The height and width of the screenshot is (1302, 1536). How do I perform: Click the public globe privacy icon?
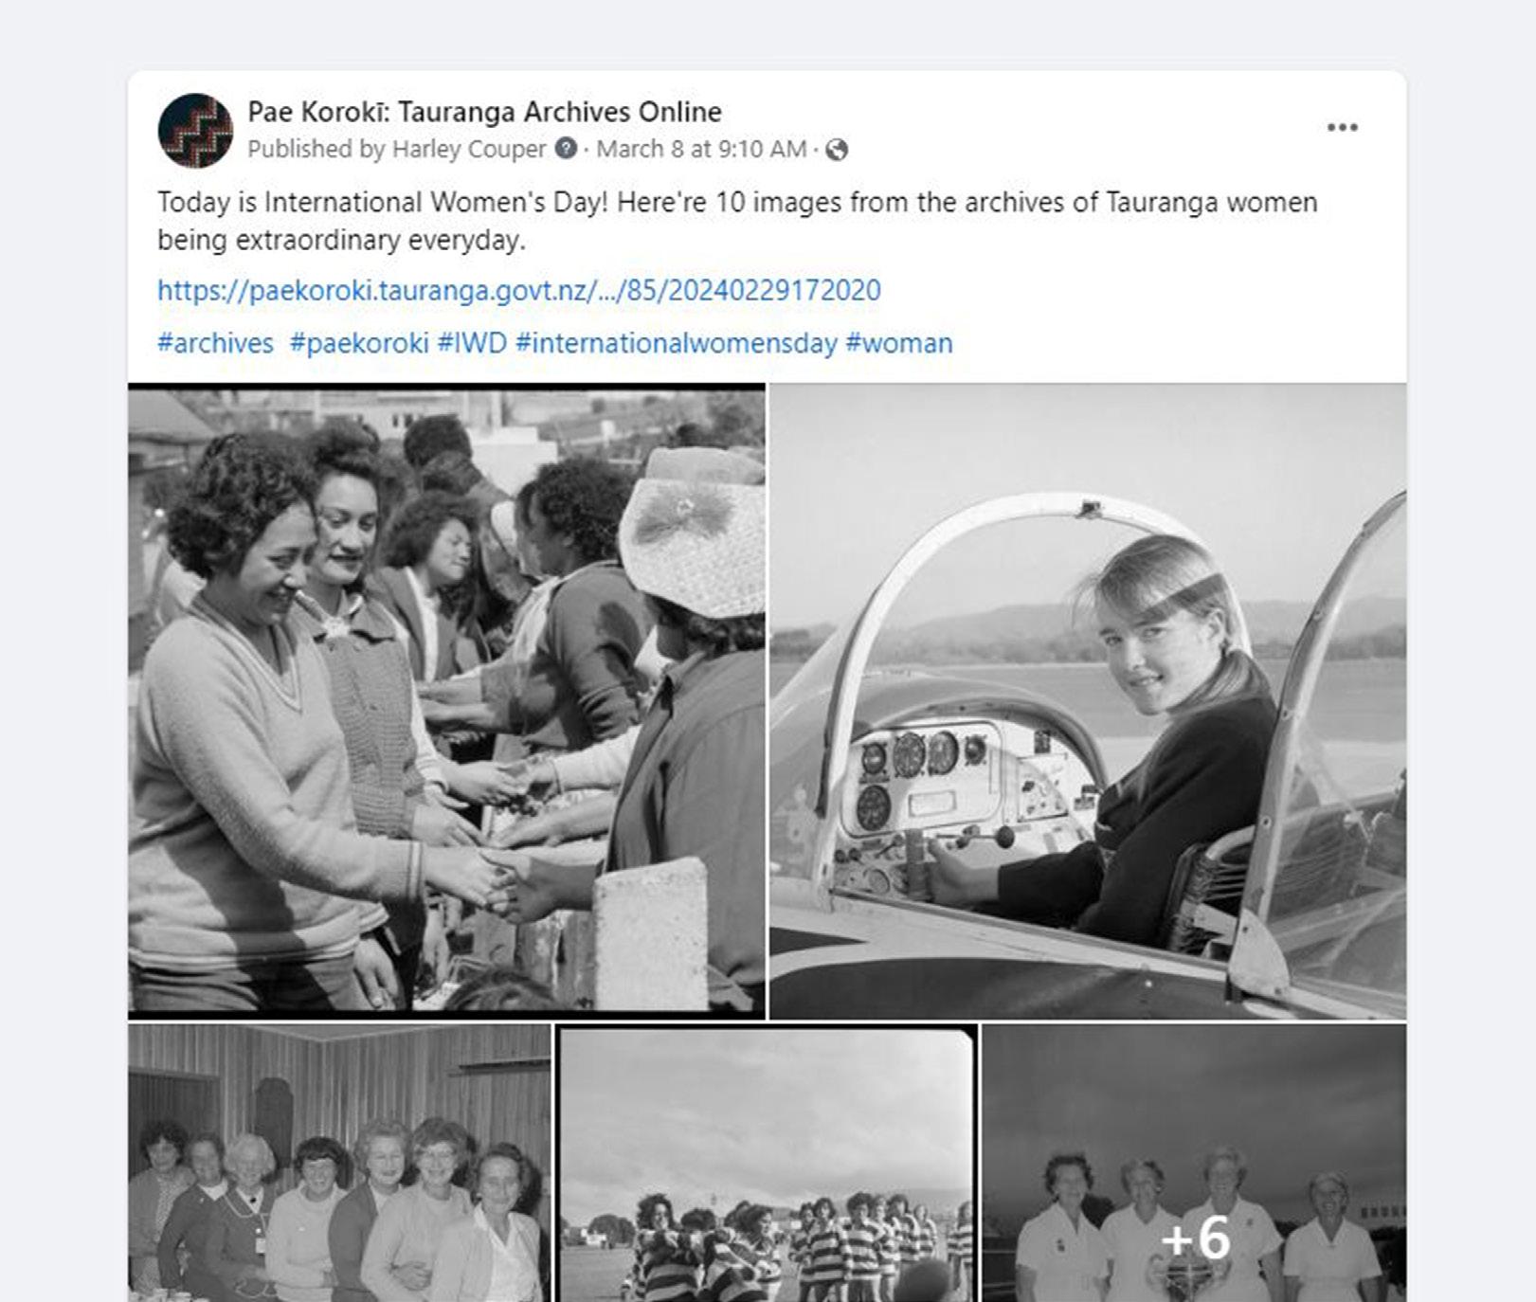837,150
